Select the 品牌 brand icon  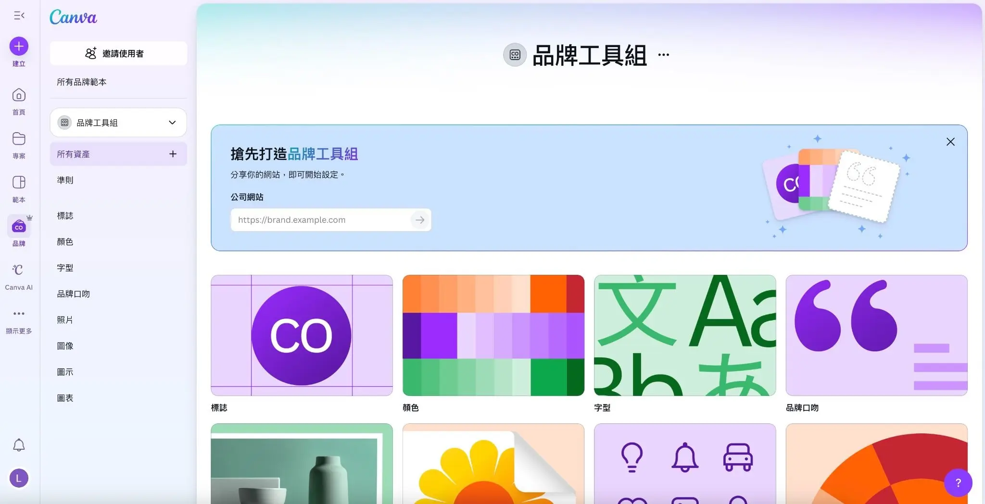point(19,227)
